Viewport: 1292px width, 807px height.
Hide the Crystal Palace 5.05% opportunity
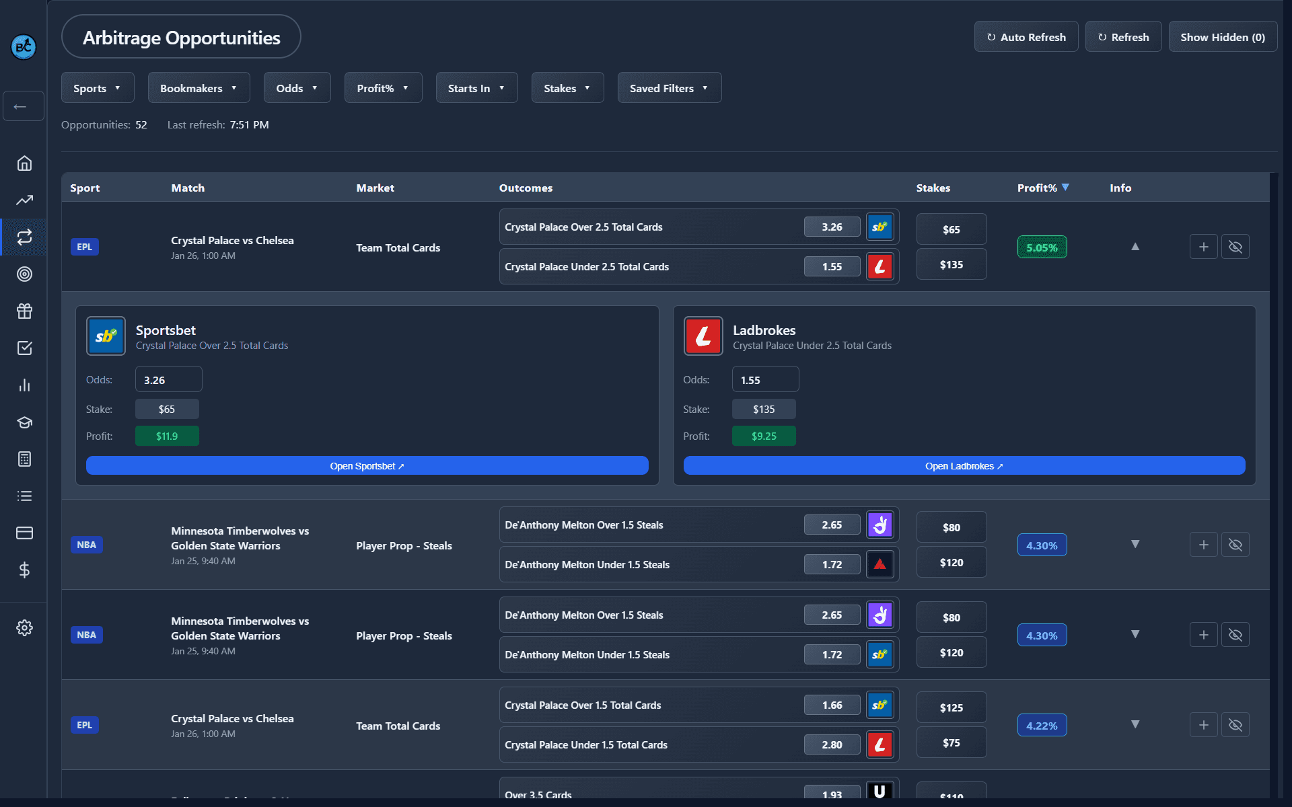click(x=1235, y=247)
